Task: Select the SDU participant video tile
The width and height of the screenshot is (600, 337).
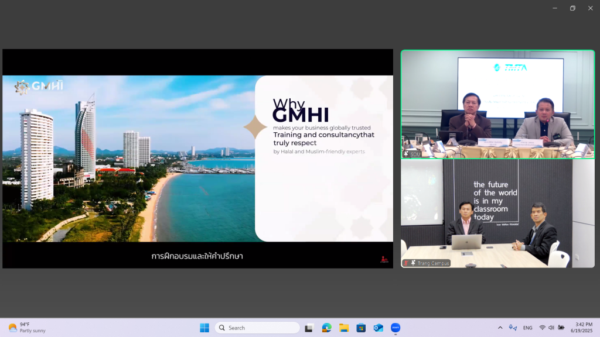Action: coord(497,104)
